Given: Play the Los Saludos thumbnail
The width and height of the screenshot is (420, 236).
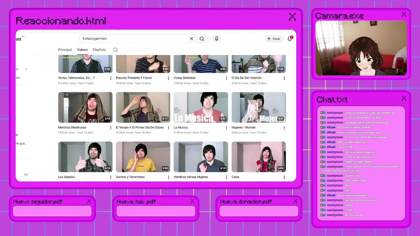Looking at the screenshot, I should 85,157.
